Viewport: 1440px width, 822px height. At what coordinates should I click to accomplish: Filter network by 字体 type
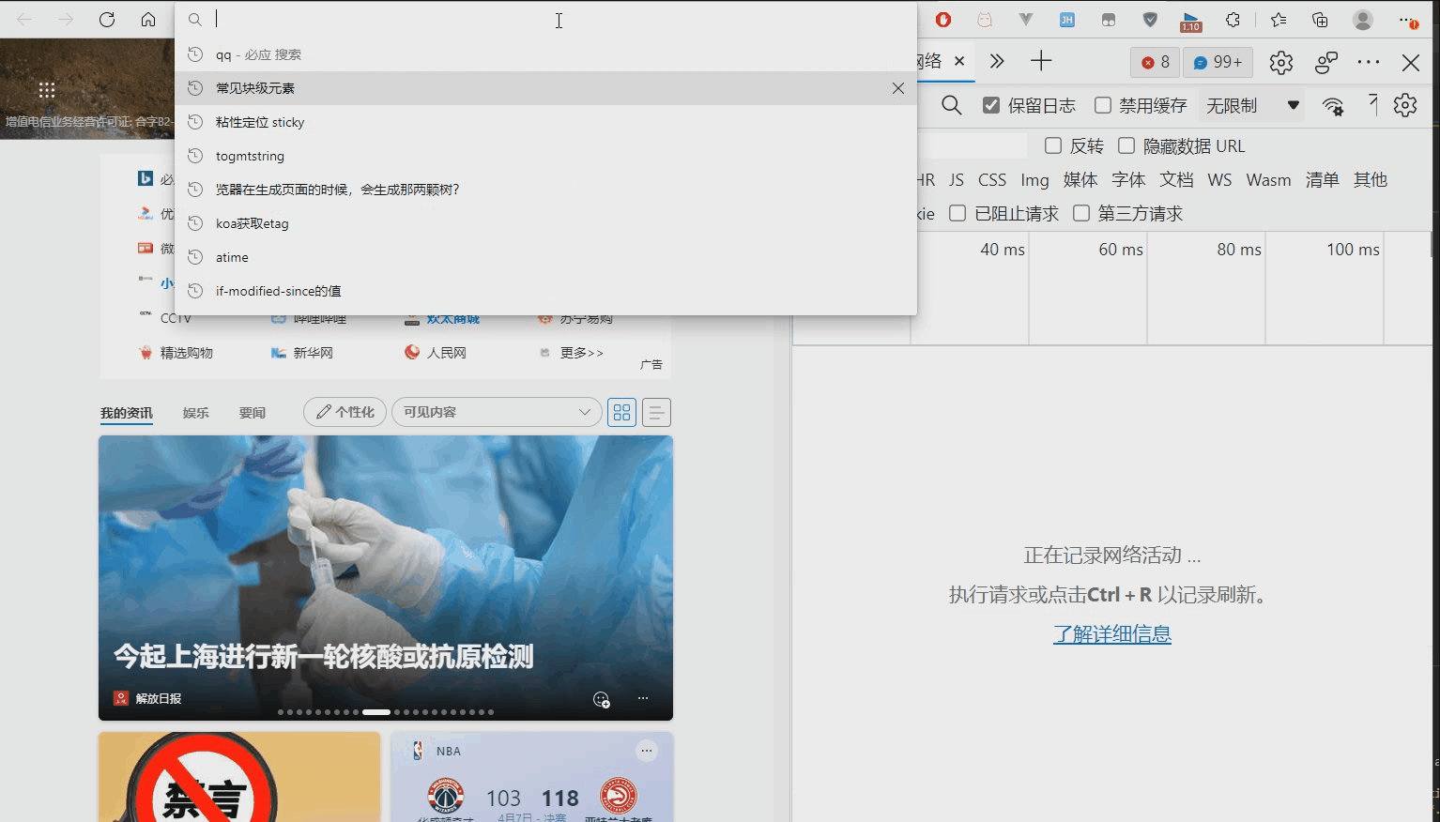1128,179
